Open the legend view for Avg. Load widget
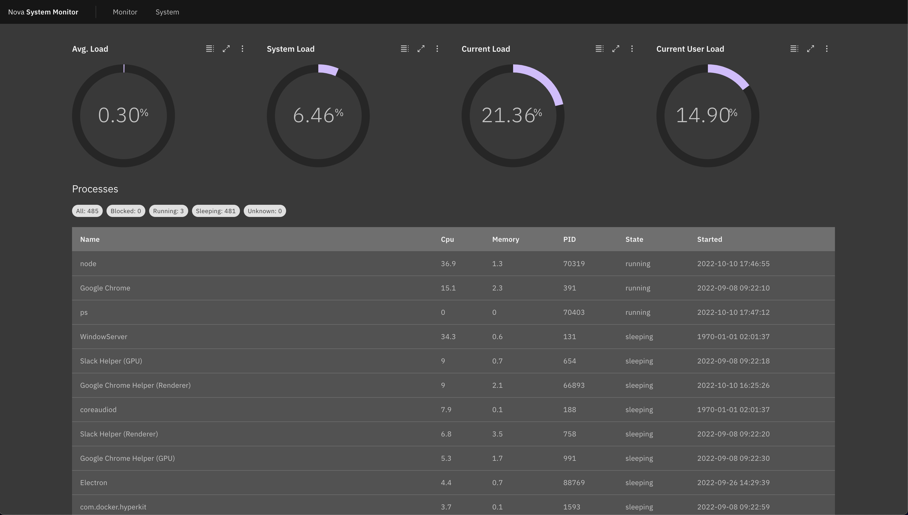908x515 pixels. [x=209, y=48]
